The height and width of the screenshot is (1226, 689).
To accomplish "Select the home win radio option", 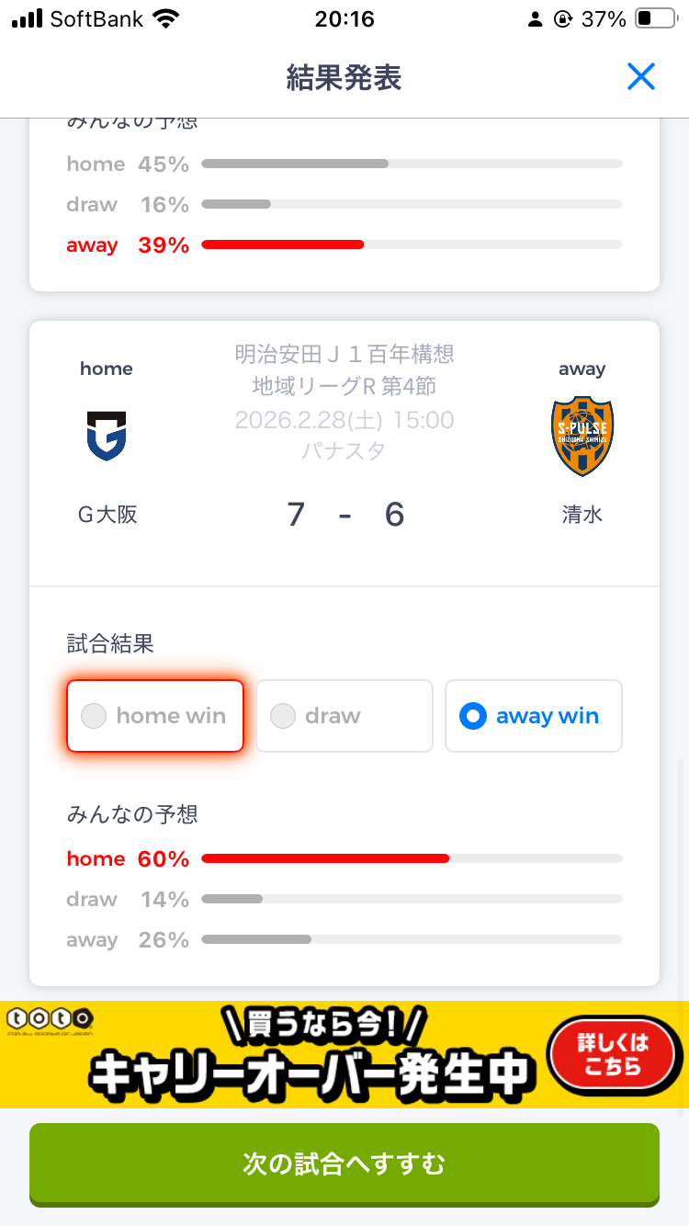I will 155,716.
